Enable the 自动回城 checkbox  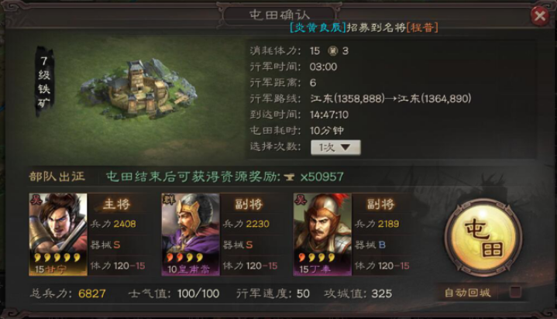[514, 292]
